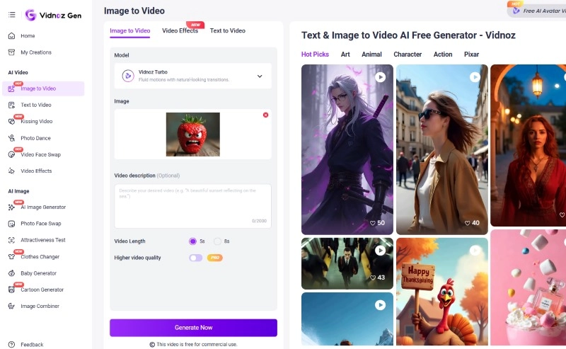Remove the uploaded strawberry image

pyautogui.click(x=266, y=115)
